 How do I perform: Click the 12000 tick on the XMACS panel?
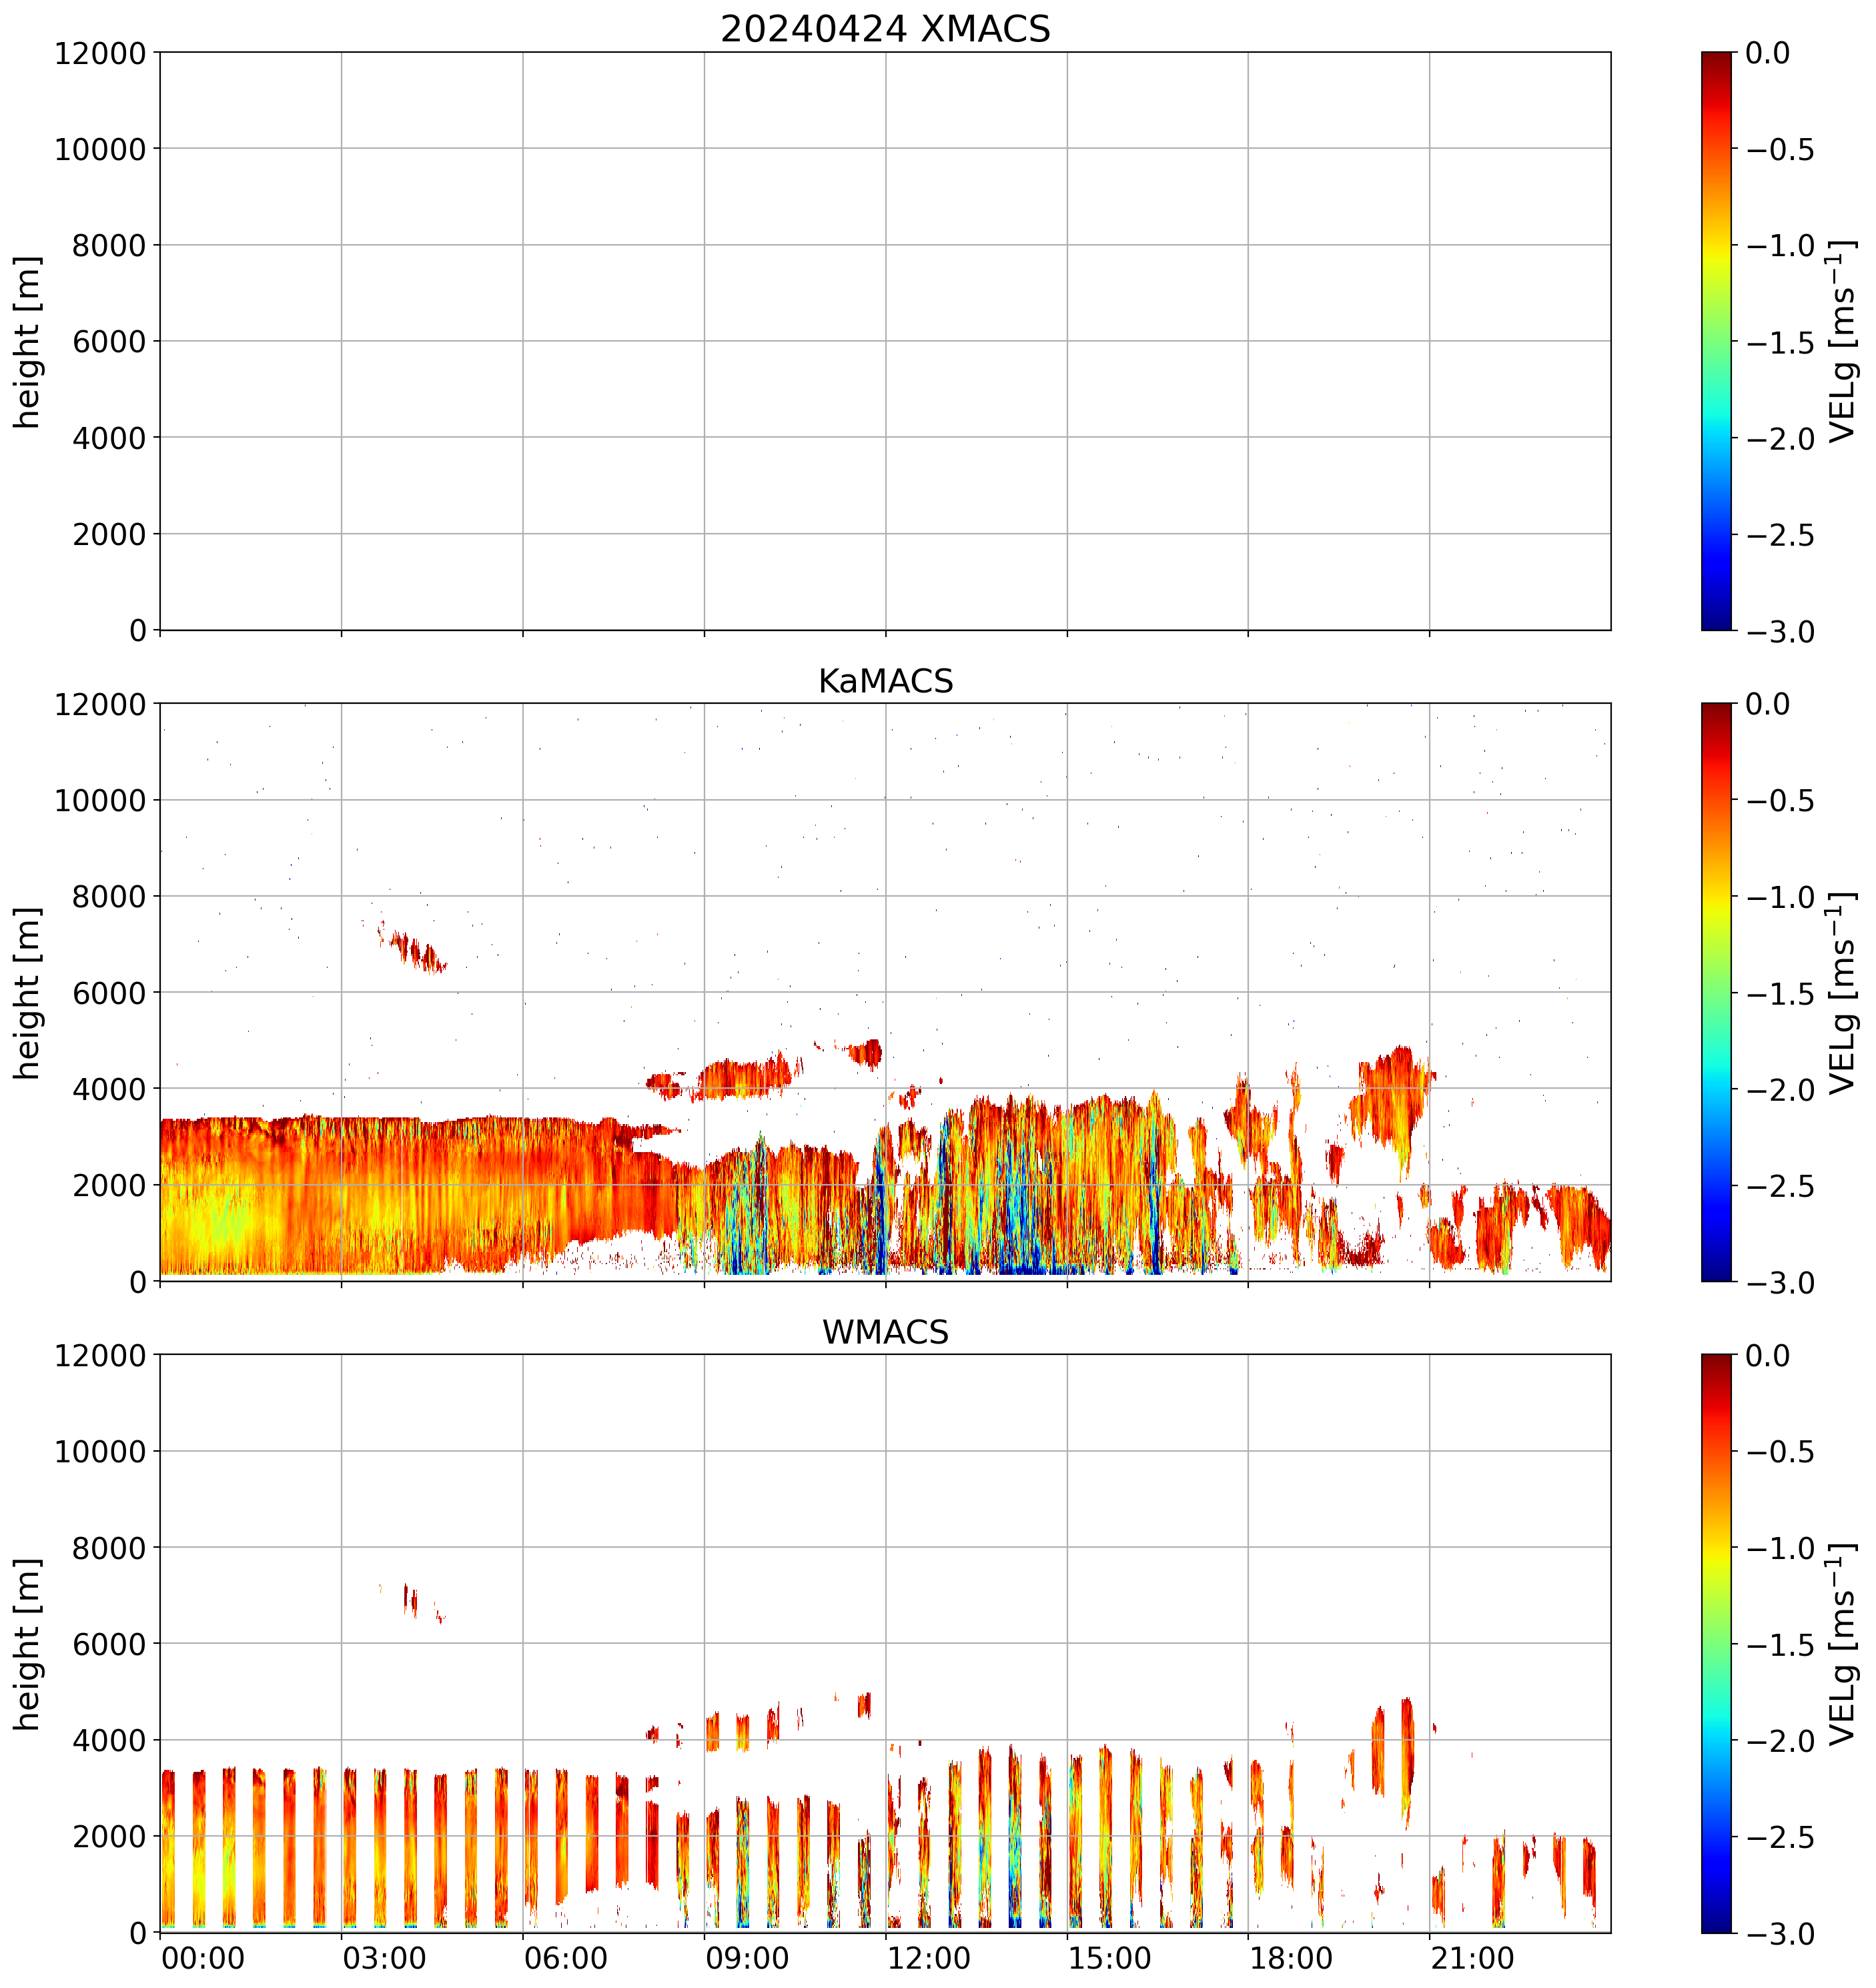[x=100, y=53]
